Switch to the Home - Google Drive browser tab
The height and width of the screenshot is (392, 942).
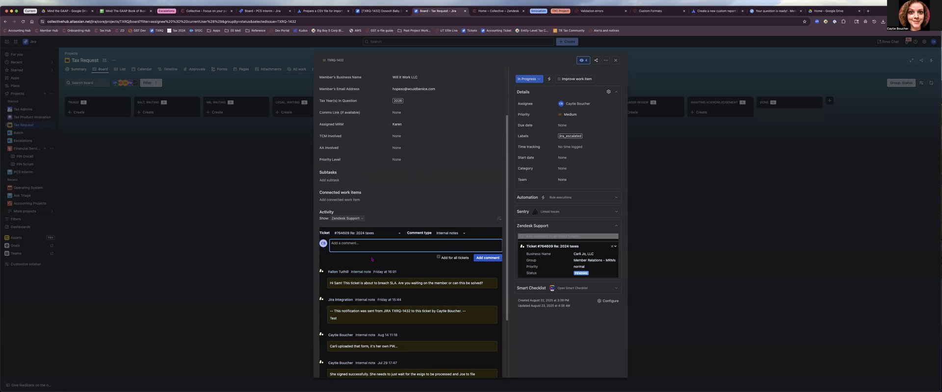[x=835, y=11]
